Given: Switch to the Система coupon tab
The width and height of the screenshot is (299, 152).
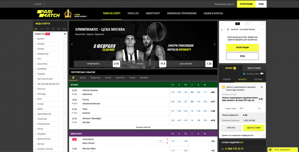Looking at the screenshot, I should pyautogui.click(x=258, y=79).
